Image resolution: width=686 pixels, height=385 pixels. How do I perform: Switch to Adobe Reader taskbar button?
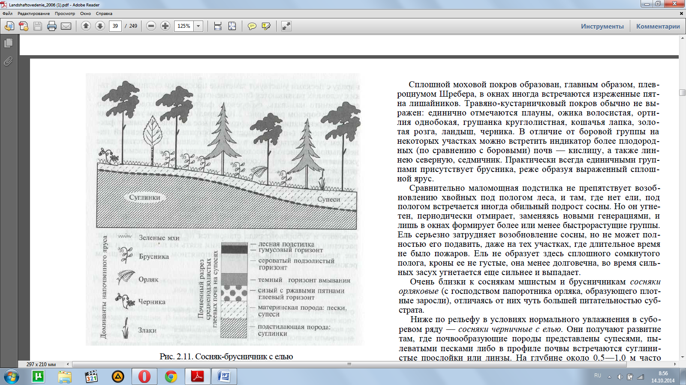point(198,377)
